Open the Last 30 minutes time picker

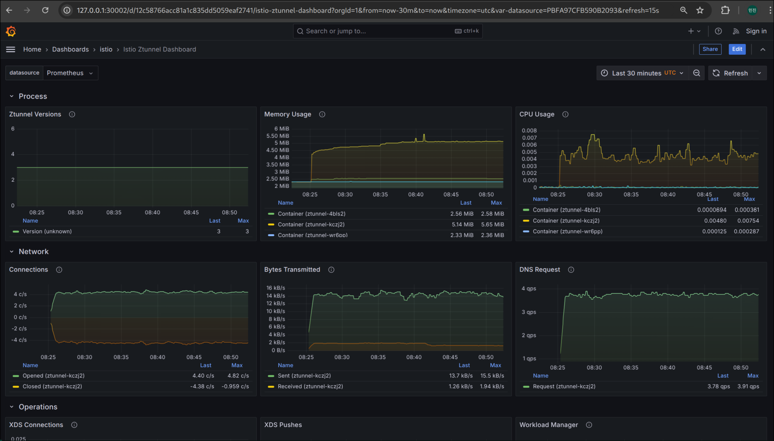pyautogui.click(x=642, y=73)
